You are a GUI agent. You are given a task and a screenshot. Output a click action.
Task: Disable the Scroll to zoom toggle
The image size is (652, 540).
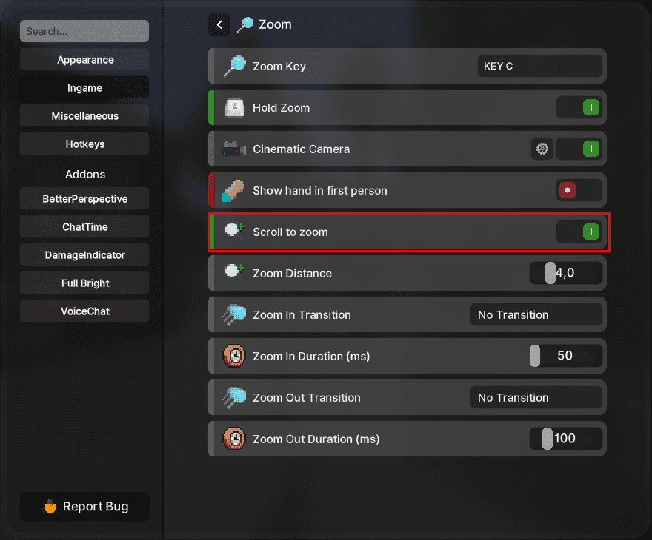click(579, 232)
